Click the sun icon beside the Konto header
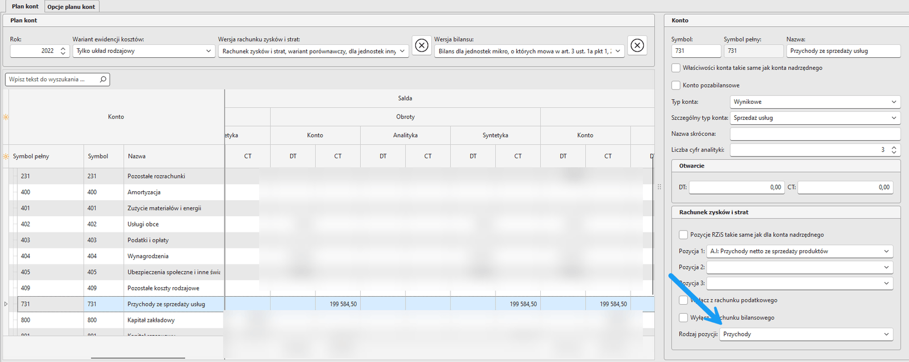Viewport: 909px width, 362px height. [x=6, y=117]
